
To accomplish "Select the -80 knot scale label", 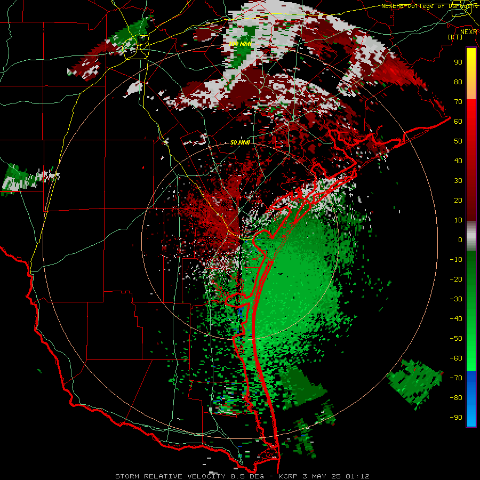I will pos(456,398).
